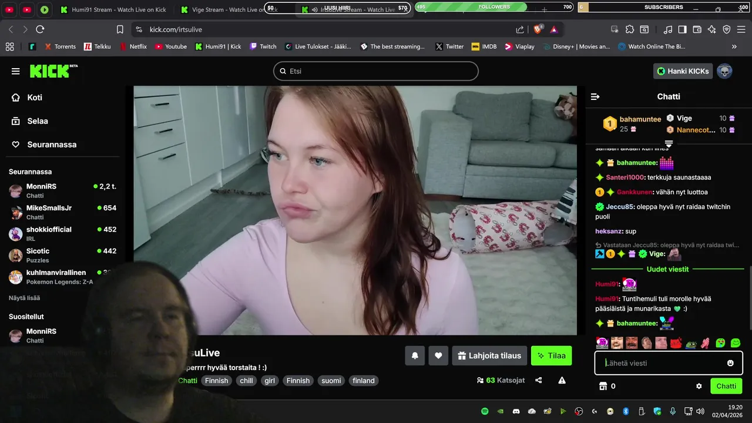Open Spotify from the taskbar tray
This screenshot has height=423, width=752.
485,411
